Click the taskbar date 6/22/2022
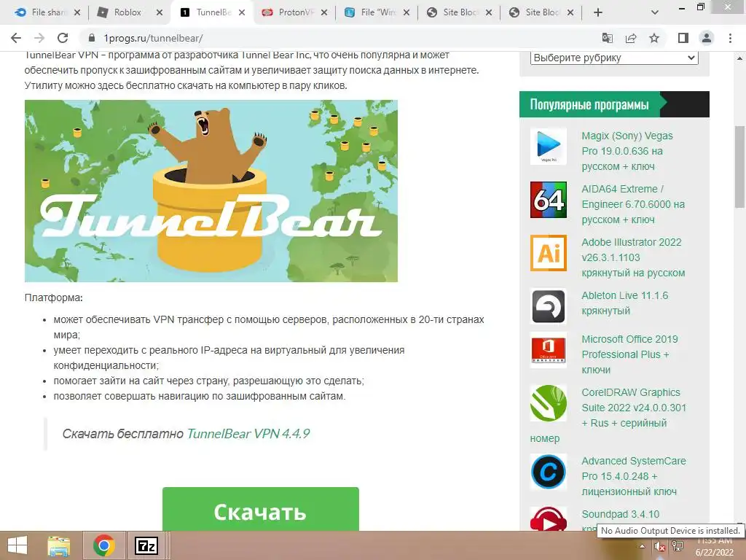Viewport: 746px width, 560px height. pyautogui.click(x=715, y=553)
